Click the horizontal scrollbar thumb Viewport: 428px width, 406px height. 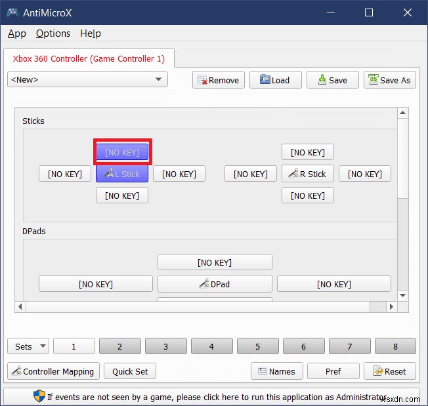(198, 307)
